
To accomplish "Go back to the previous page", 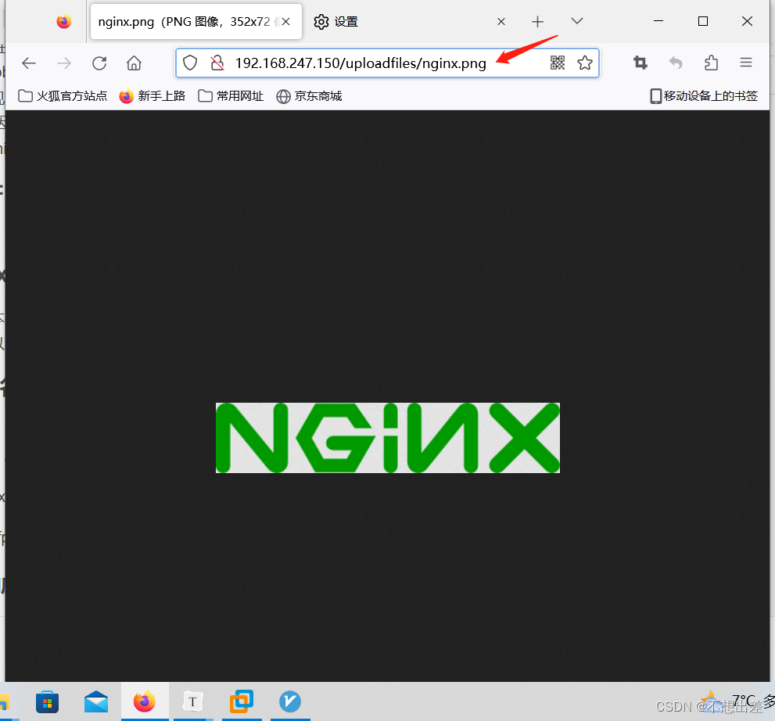I will point(29,63).
